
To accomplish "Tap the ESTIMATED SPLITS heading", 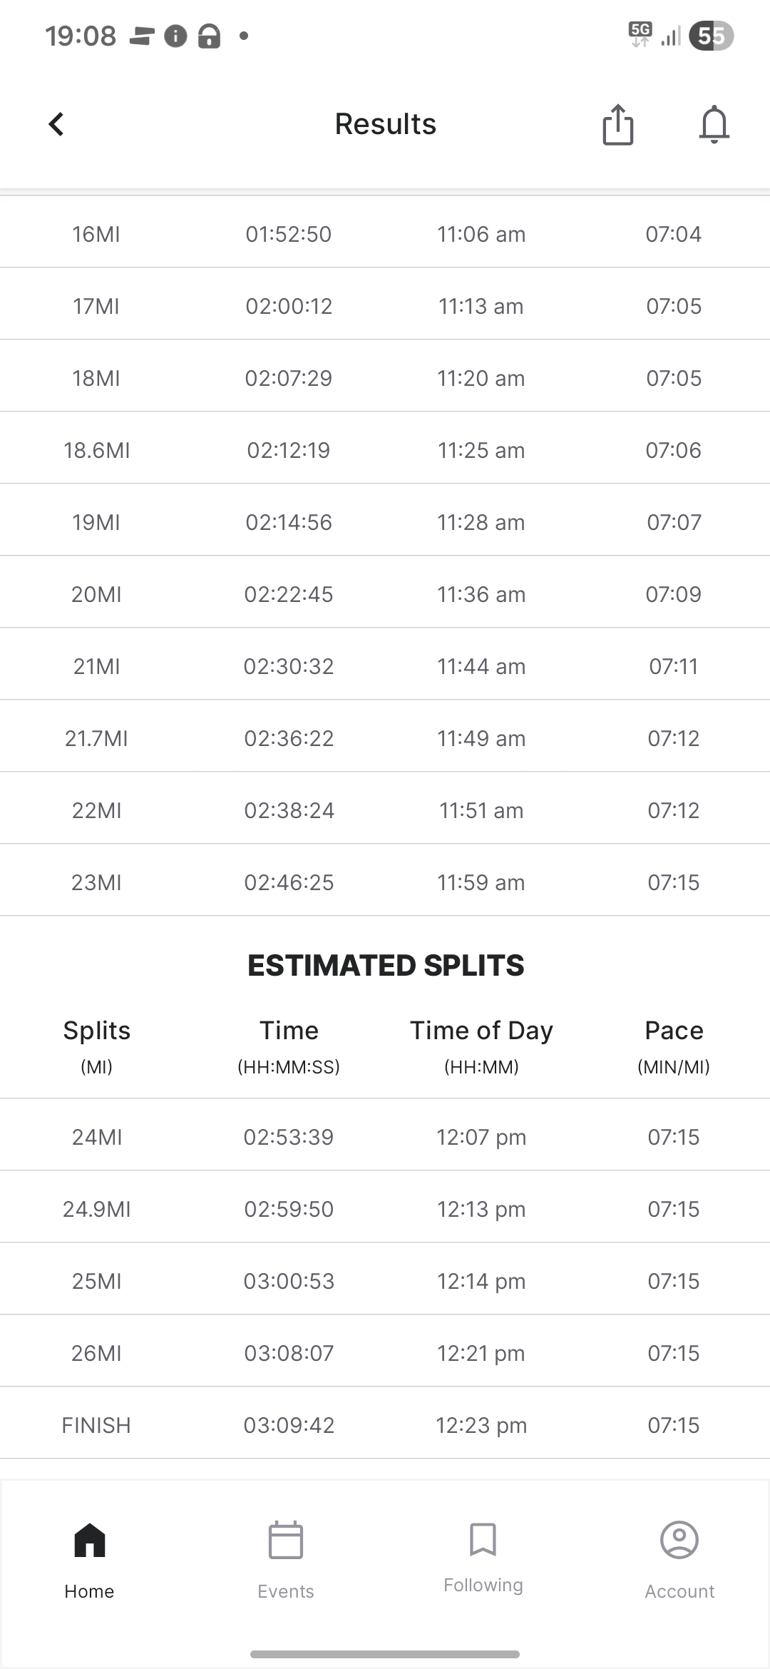I will [385, 965].
